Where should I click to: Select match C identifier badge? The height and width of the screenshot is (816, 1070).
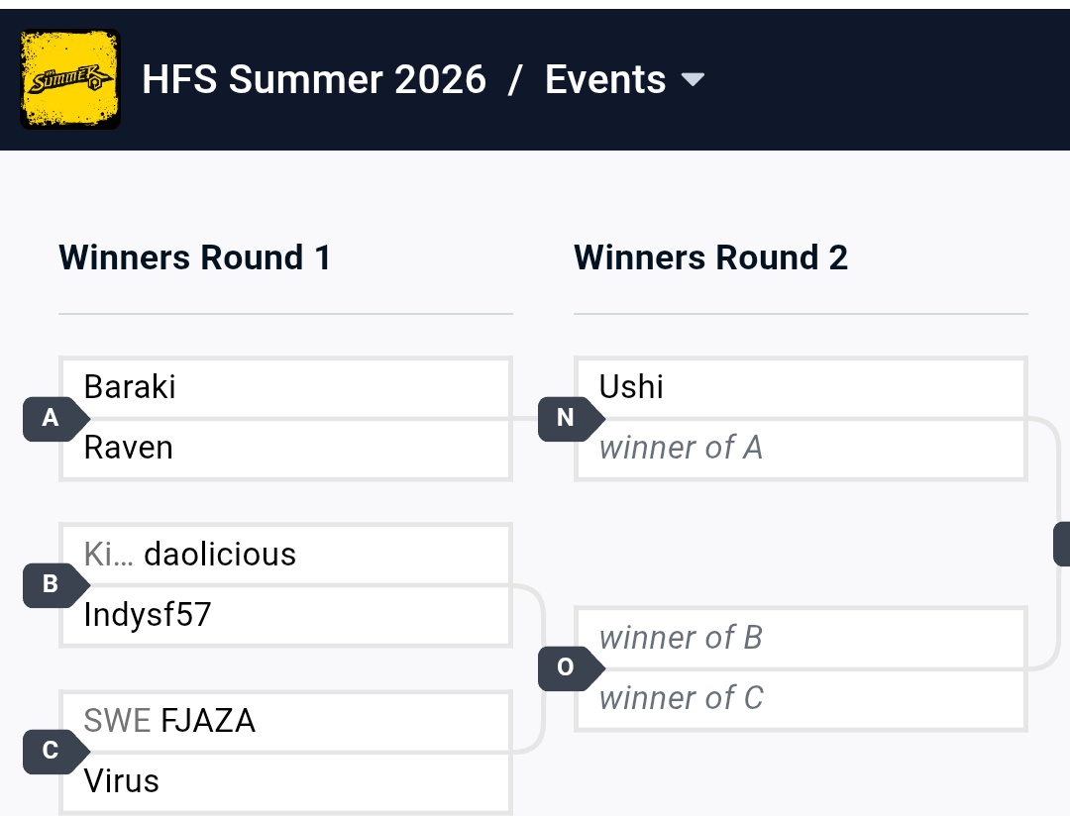pyautogui.click(x=55, y=752)
